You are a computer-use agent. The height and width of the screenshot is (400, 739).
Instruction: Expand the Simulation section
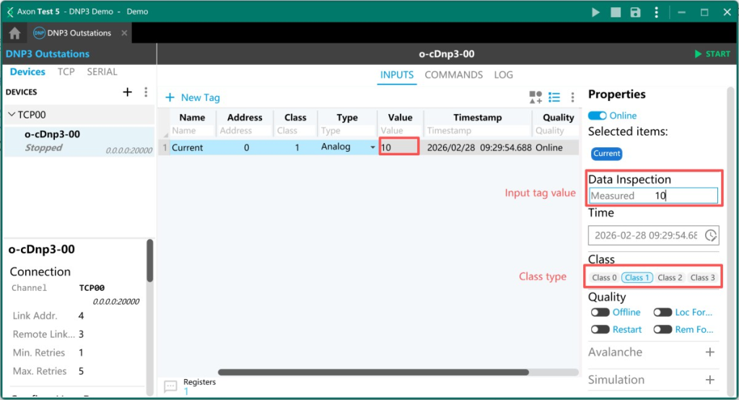(710, 380)
